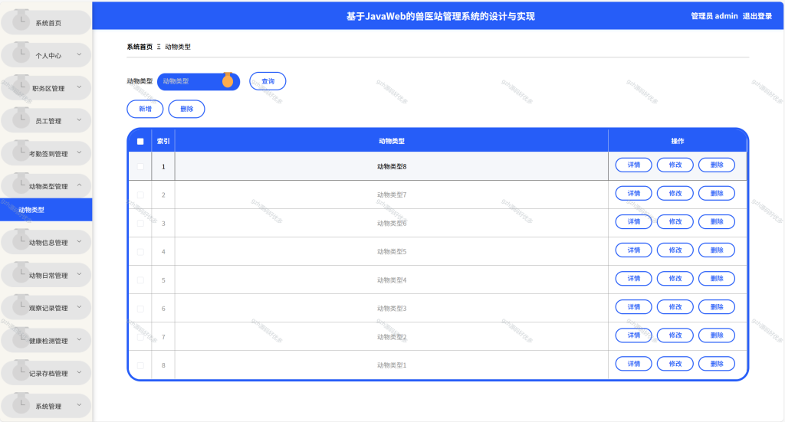The height and width of the screenshot is (422, 785).
Task: Expand the 个人中心 menu chevron
Action: point(79,54)
